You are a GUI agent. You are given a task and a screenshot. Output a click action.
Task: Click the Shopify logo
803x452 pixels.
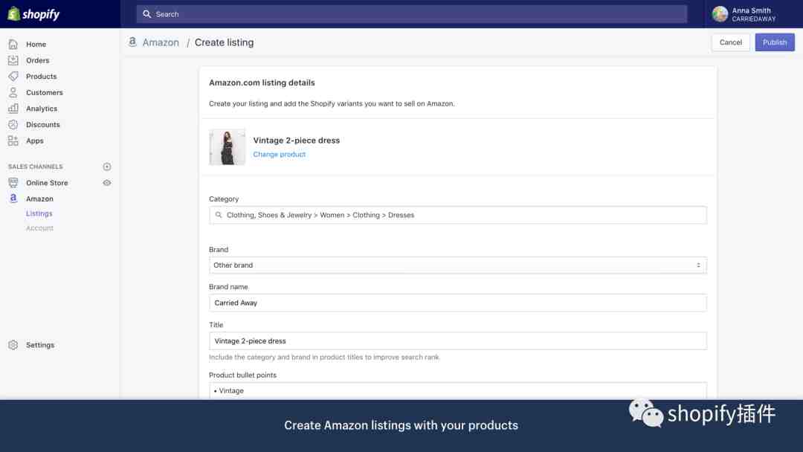[33, 14]
